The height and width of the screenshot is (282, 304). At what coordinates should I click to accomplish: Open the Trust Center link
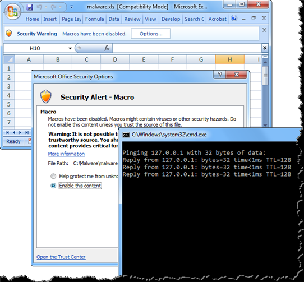61,257
